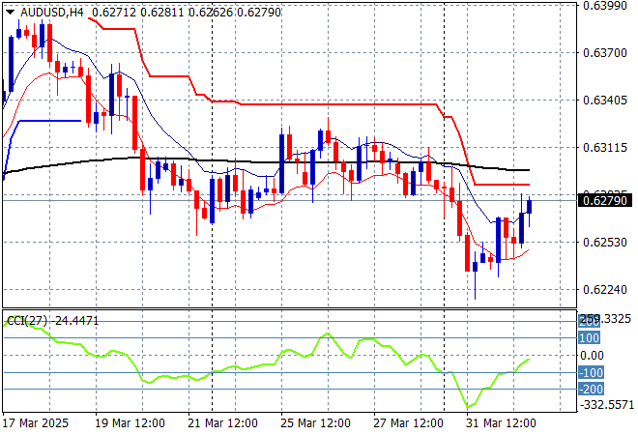638x435 pixels.
Task: Click the CCI(27) -24.4471 indicator label
Action: (x=53, y=321)
